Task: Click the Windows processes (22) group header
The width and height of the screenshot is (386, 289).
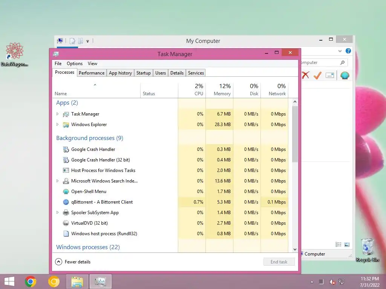Action: (x=88, y=247)
